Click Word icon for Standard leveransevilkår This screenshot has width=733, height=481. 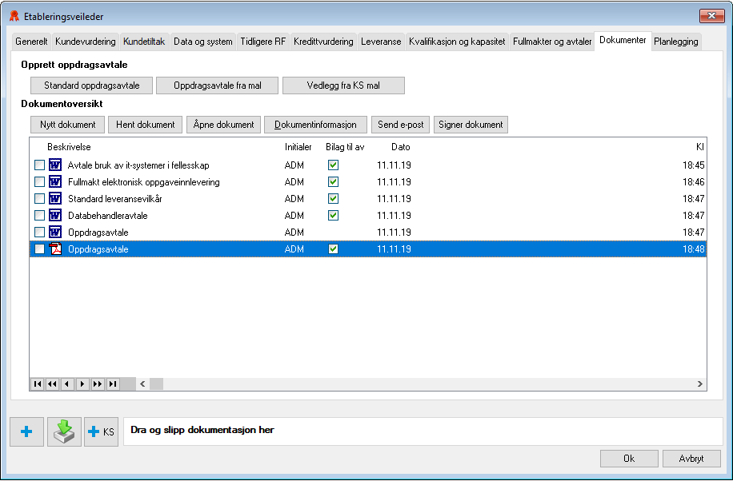pos(55,198)
